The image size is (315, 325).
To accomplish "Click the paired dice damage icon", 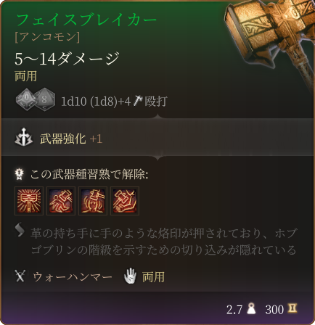I will point(36,100).
